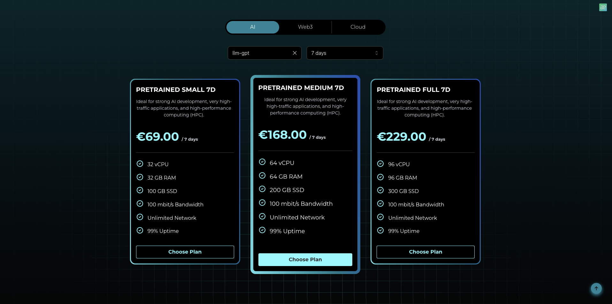
Task: Choose the Pretrained Full 7D plan
Action: pyautogui.click(x=425, y=252)
